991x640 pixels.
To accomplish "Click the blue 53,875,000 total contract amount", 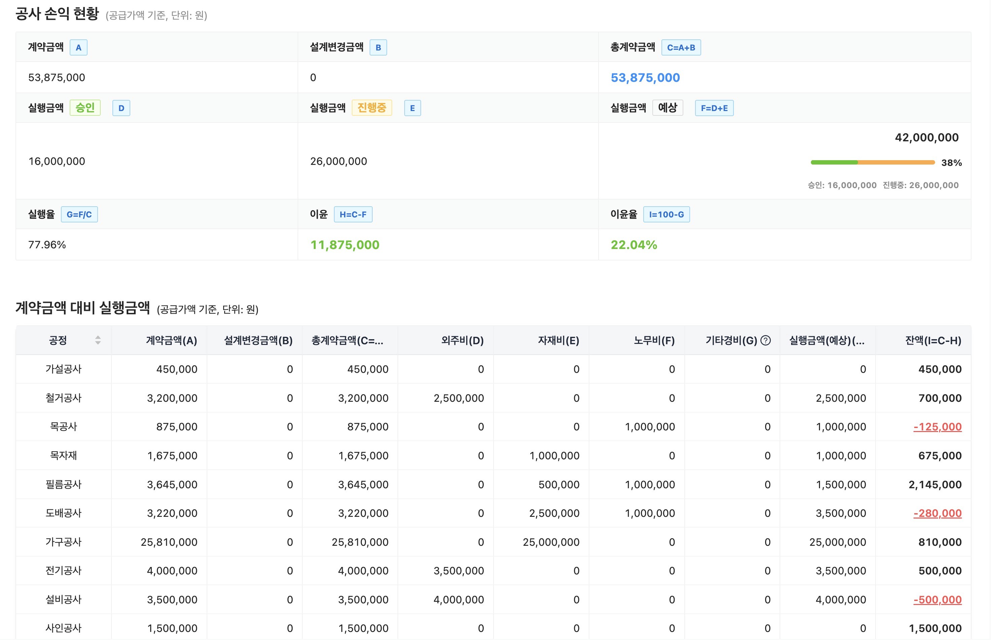I will coord(645,78).
